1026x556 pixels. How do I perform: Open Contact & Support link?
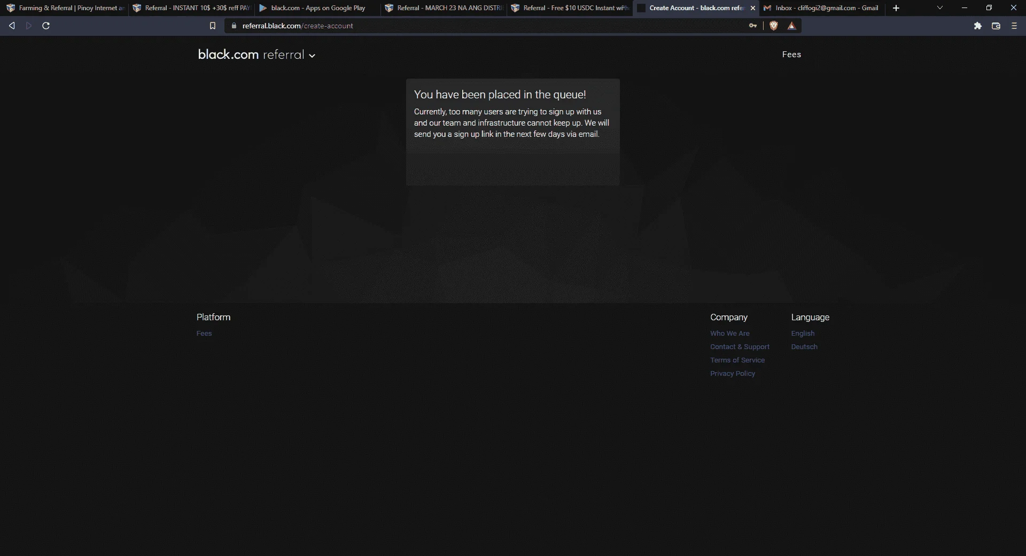click(x=740, y=347)
